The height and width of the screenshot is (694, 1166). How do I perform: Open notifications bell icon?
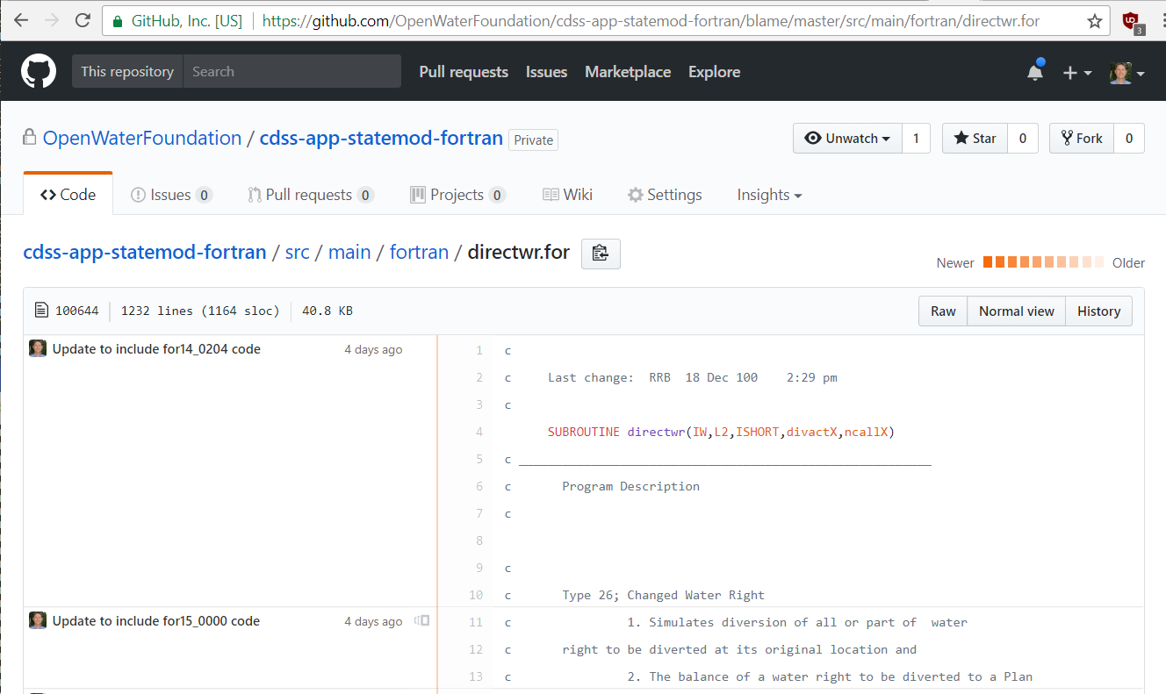[x=1035, y=72]
